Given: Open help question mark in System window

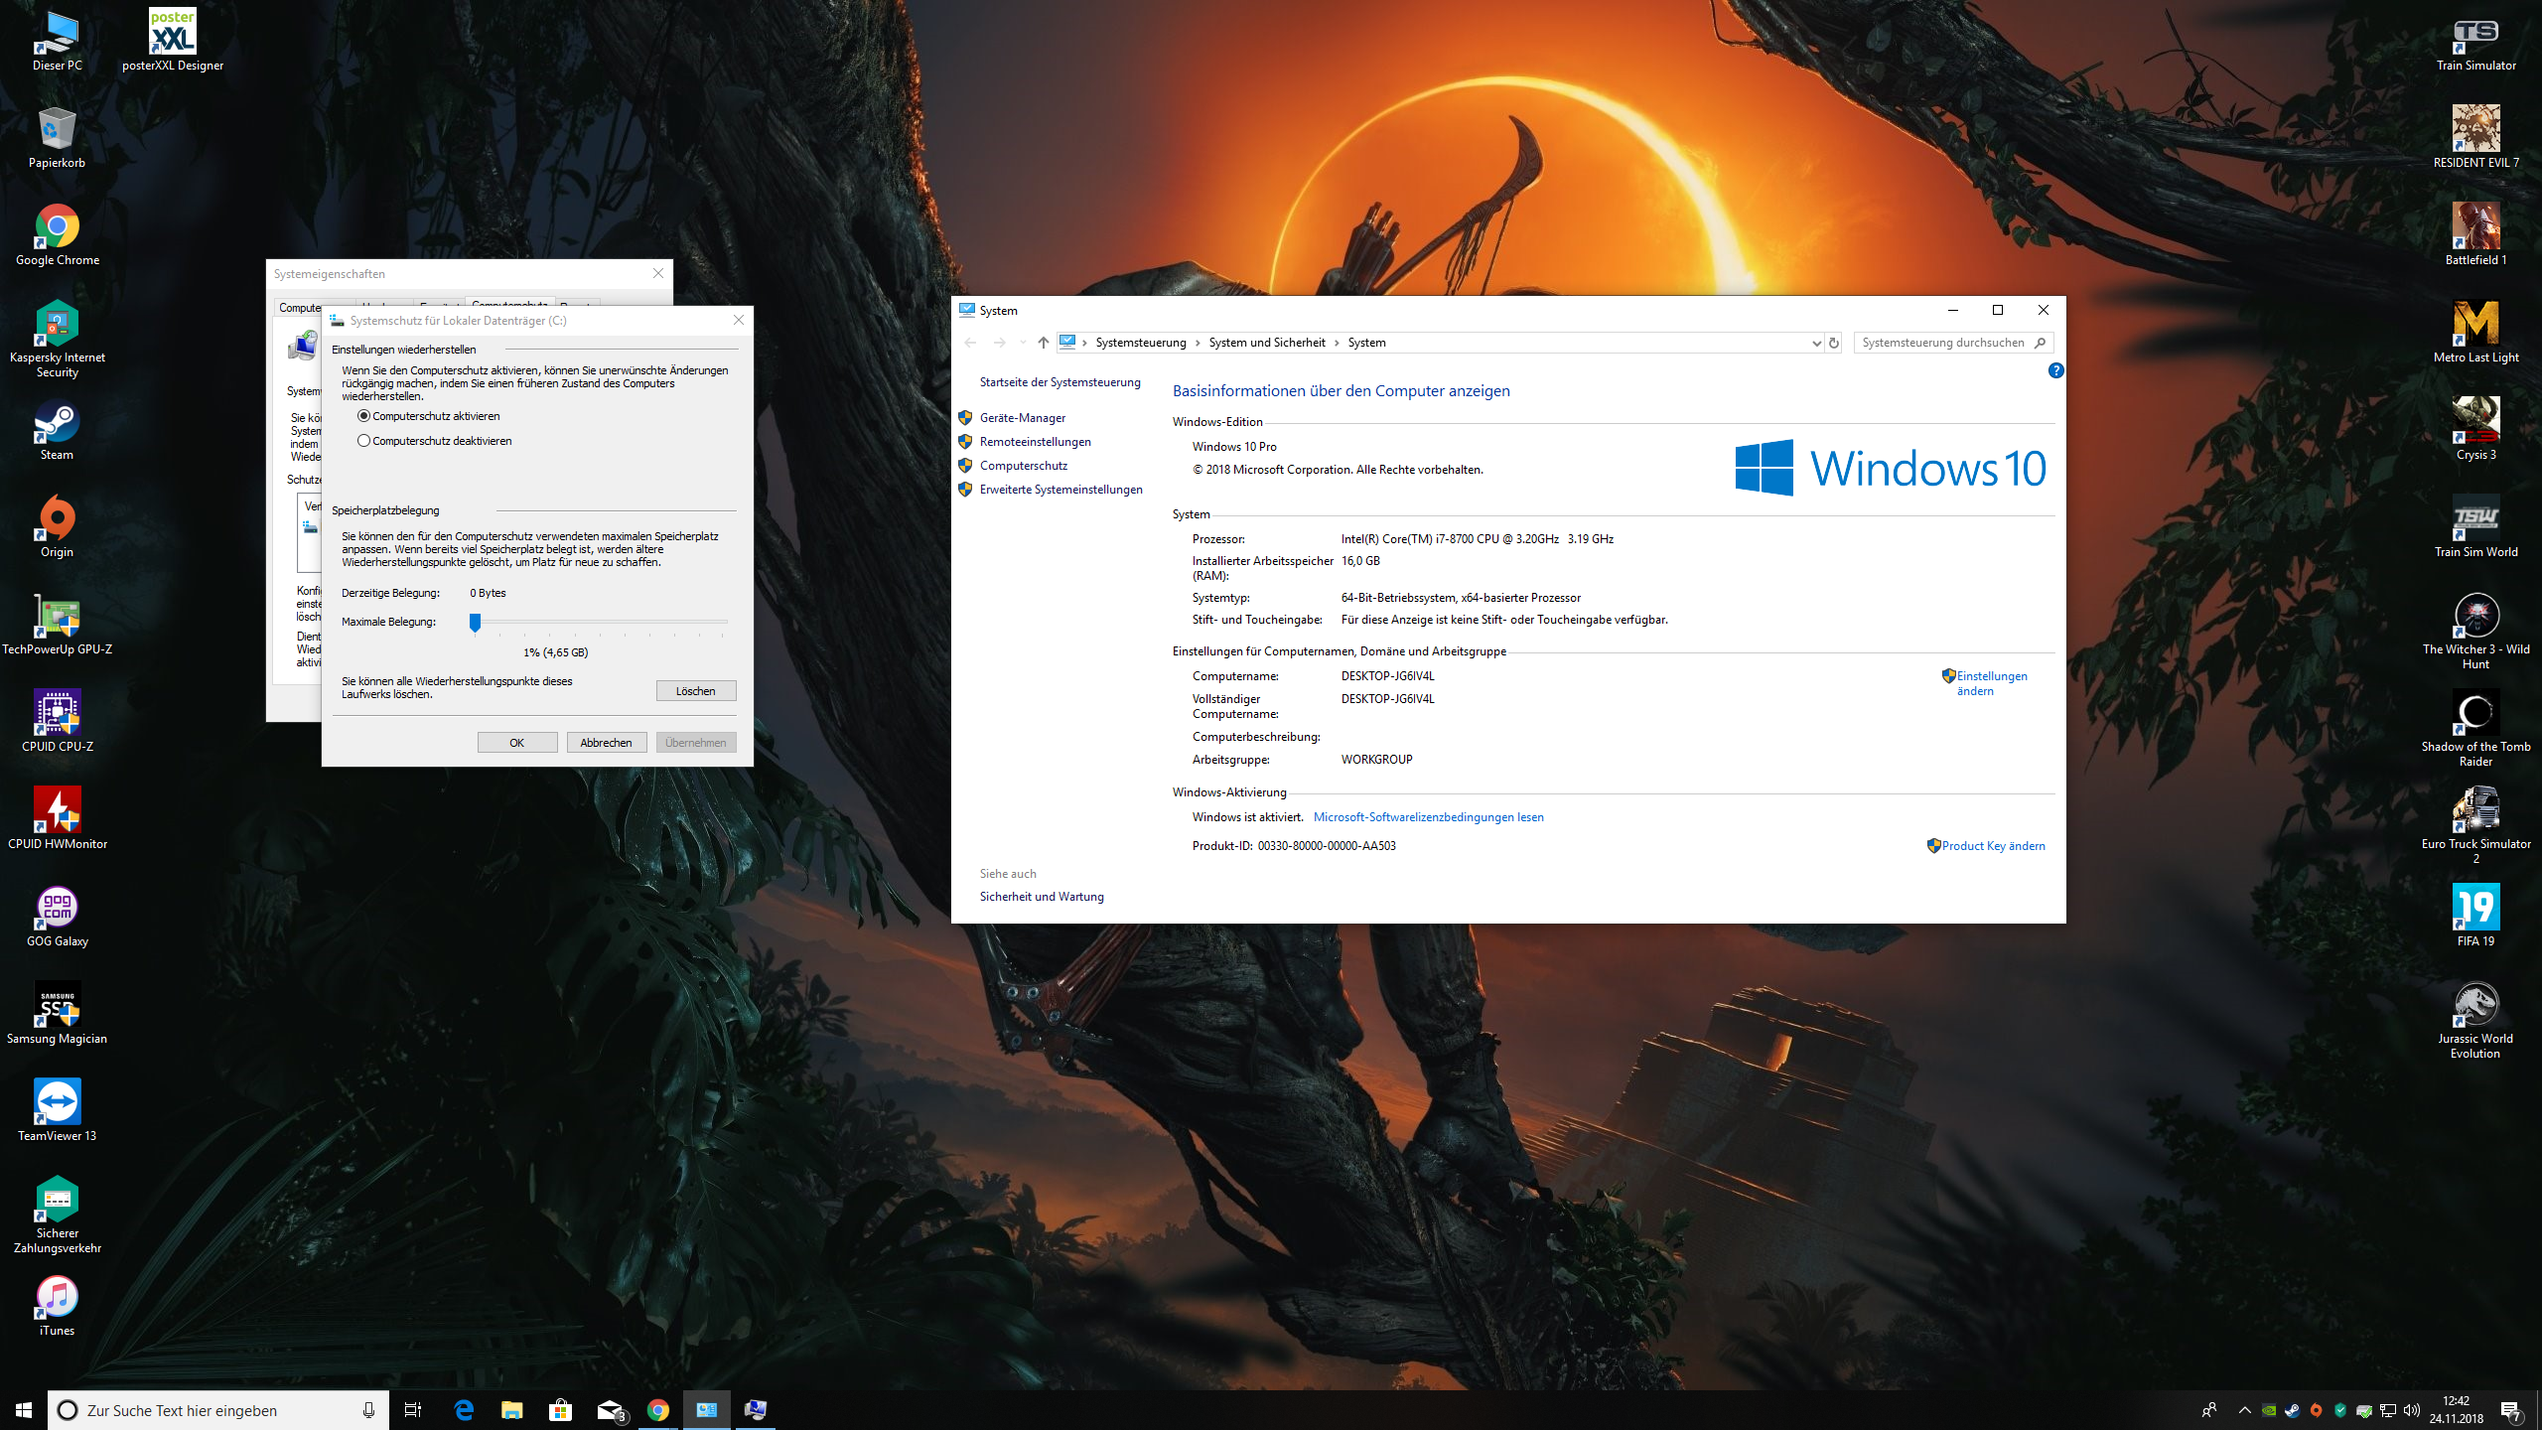Looking at the screenshot, I should 2055,370.
